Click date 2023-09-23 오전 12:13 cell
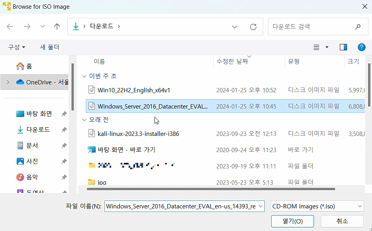372x231 pixels. 246,134
